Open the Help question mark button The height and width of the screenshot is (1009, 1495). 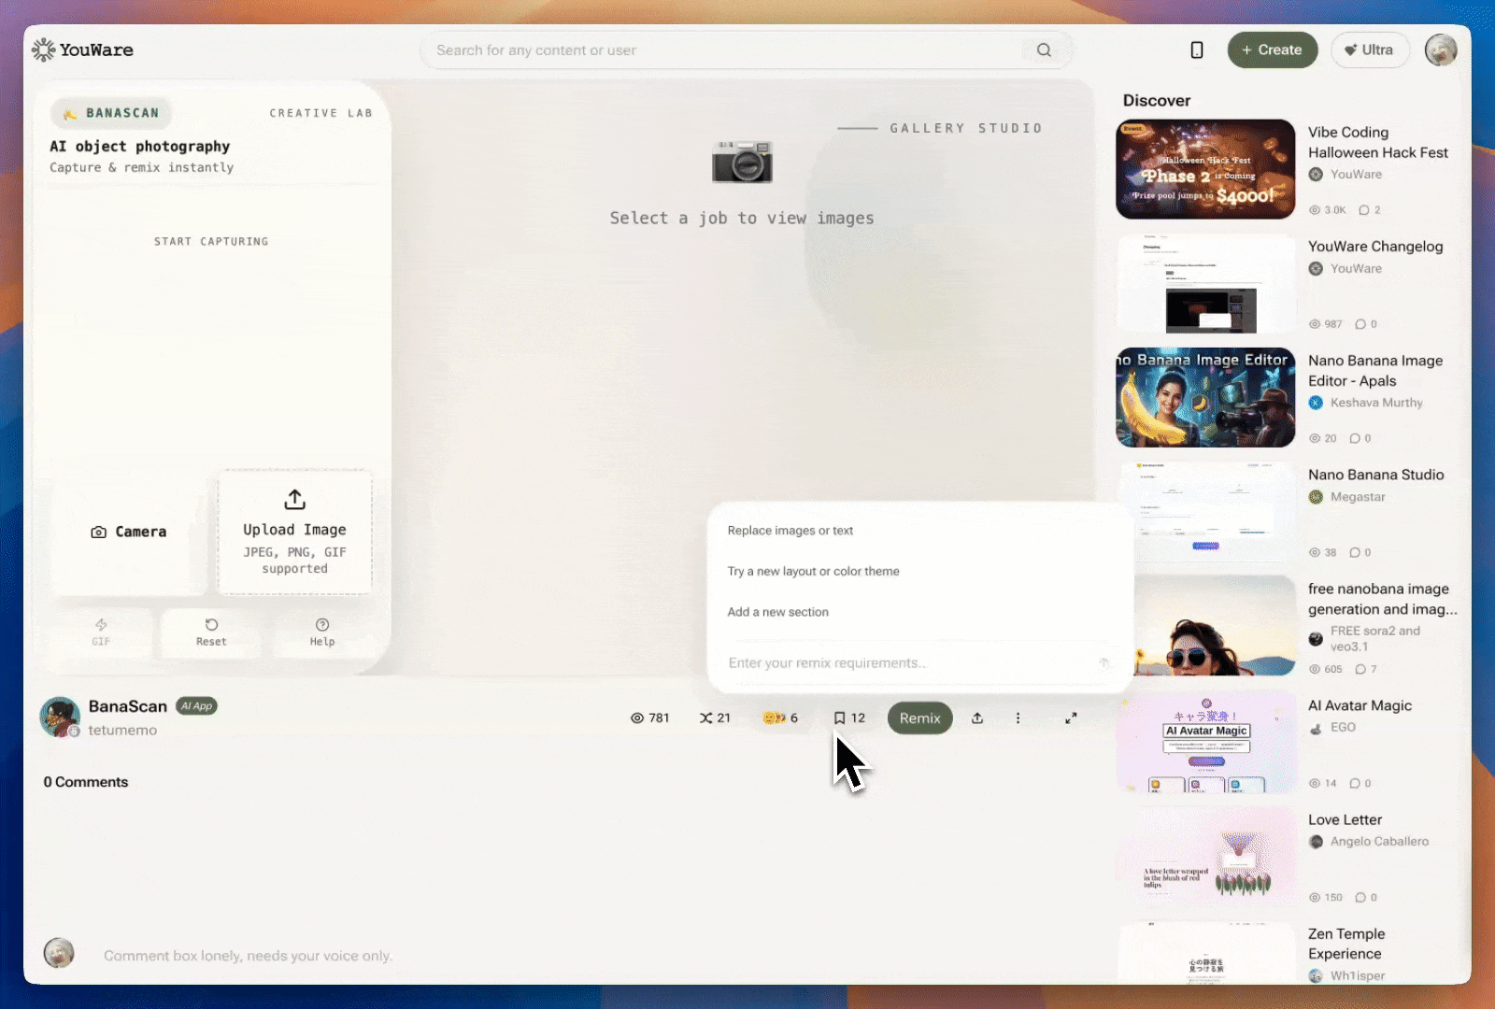point(322,632)
